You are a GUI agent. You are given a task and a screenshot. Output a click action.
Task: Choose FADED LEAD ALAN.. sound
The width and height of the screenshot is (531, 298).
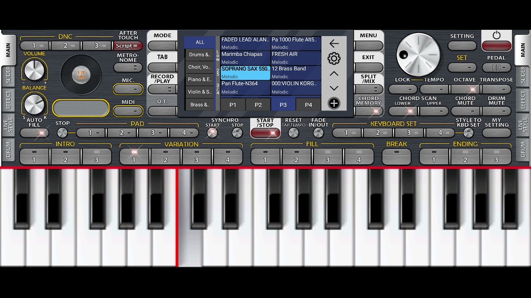pos(245,43)
